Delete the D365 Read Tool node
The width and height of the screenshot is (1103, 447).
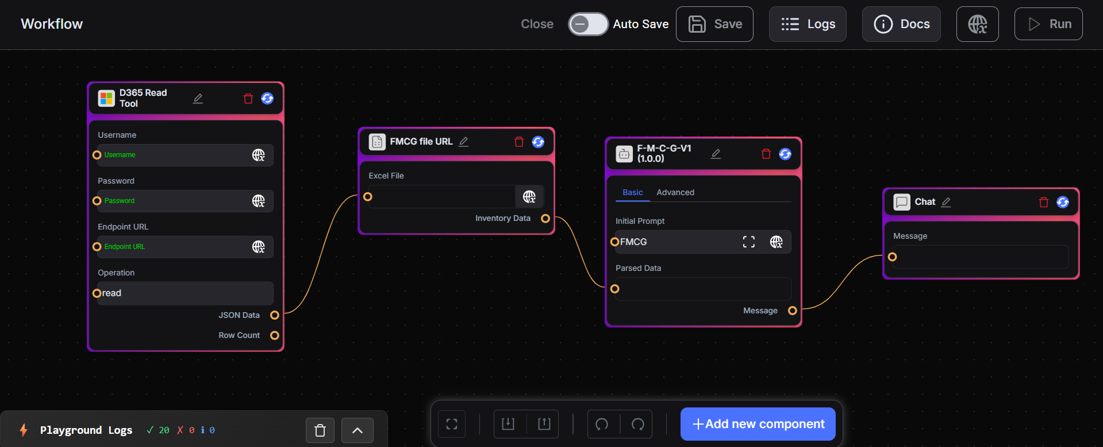pos(248,99)
